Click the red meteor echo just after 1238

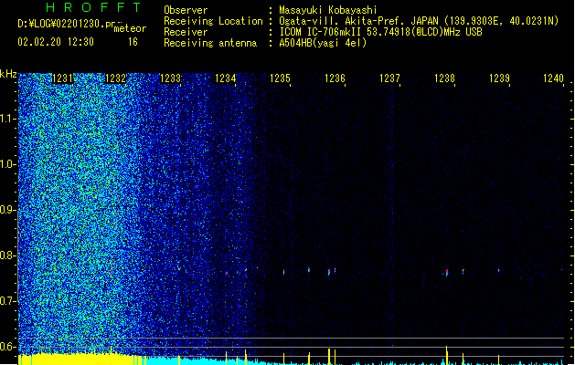(x=447, y=272)
